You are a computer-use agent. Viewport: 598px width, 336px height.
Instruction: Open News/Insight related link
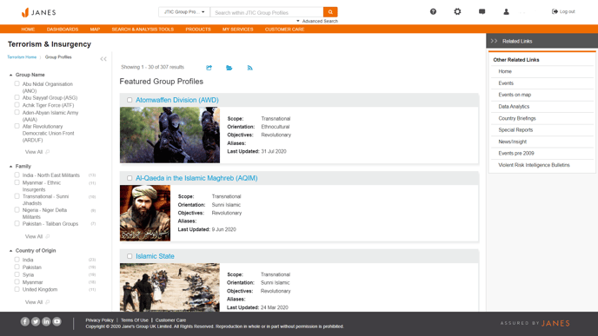coord(512,142)
